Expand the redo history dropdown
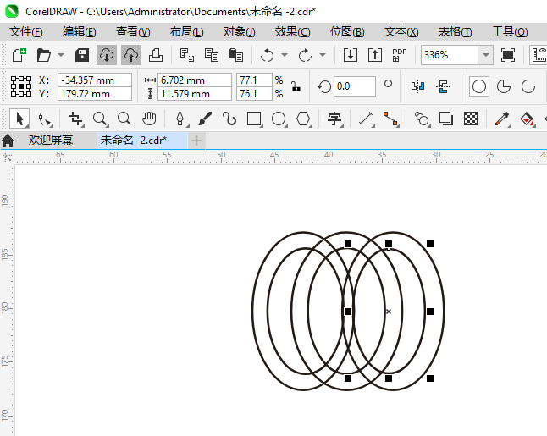Screen dimensions: 547x436 pyautogui.click(x=323, y=55)
